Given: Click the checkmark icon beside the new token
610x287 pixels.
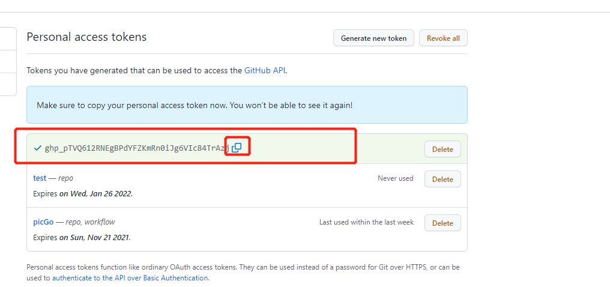Looking at the screenshot, I should 38,148.
